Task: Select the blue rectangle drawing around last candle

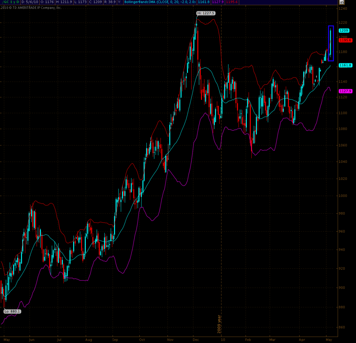Action: 331,26
